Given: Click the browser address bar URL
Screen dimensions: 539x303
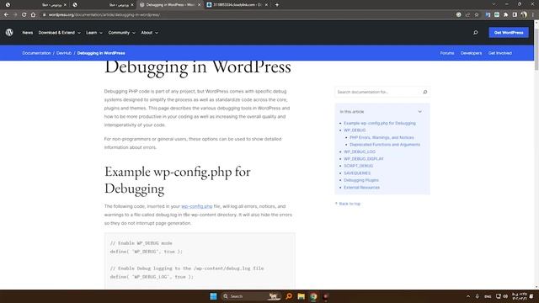Looking at the screenshot, I should [x=104, y=15].
